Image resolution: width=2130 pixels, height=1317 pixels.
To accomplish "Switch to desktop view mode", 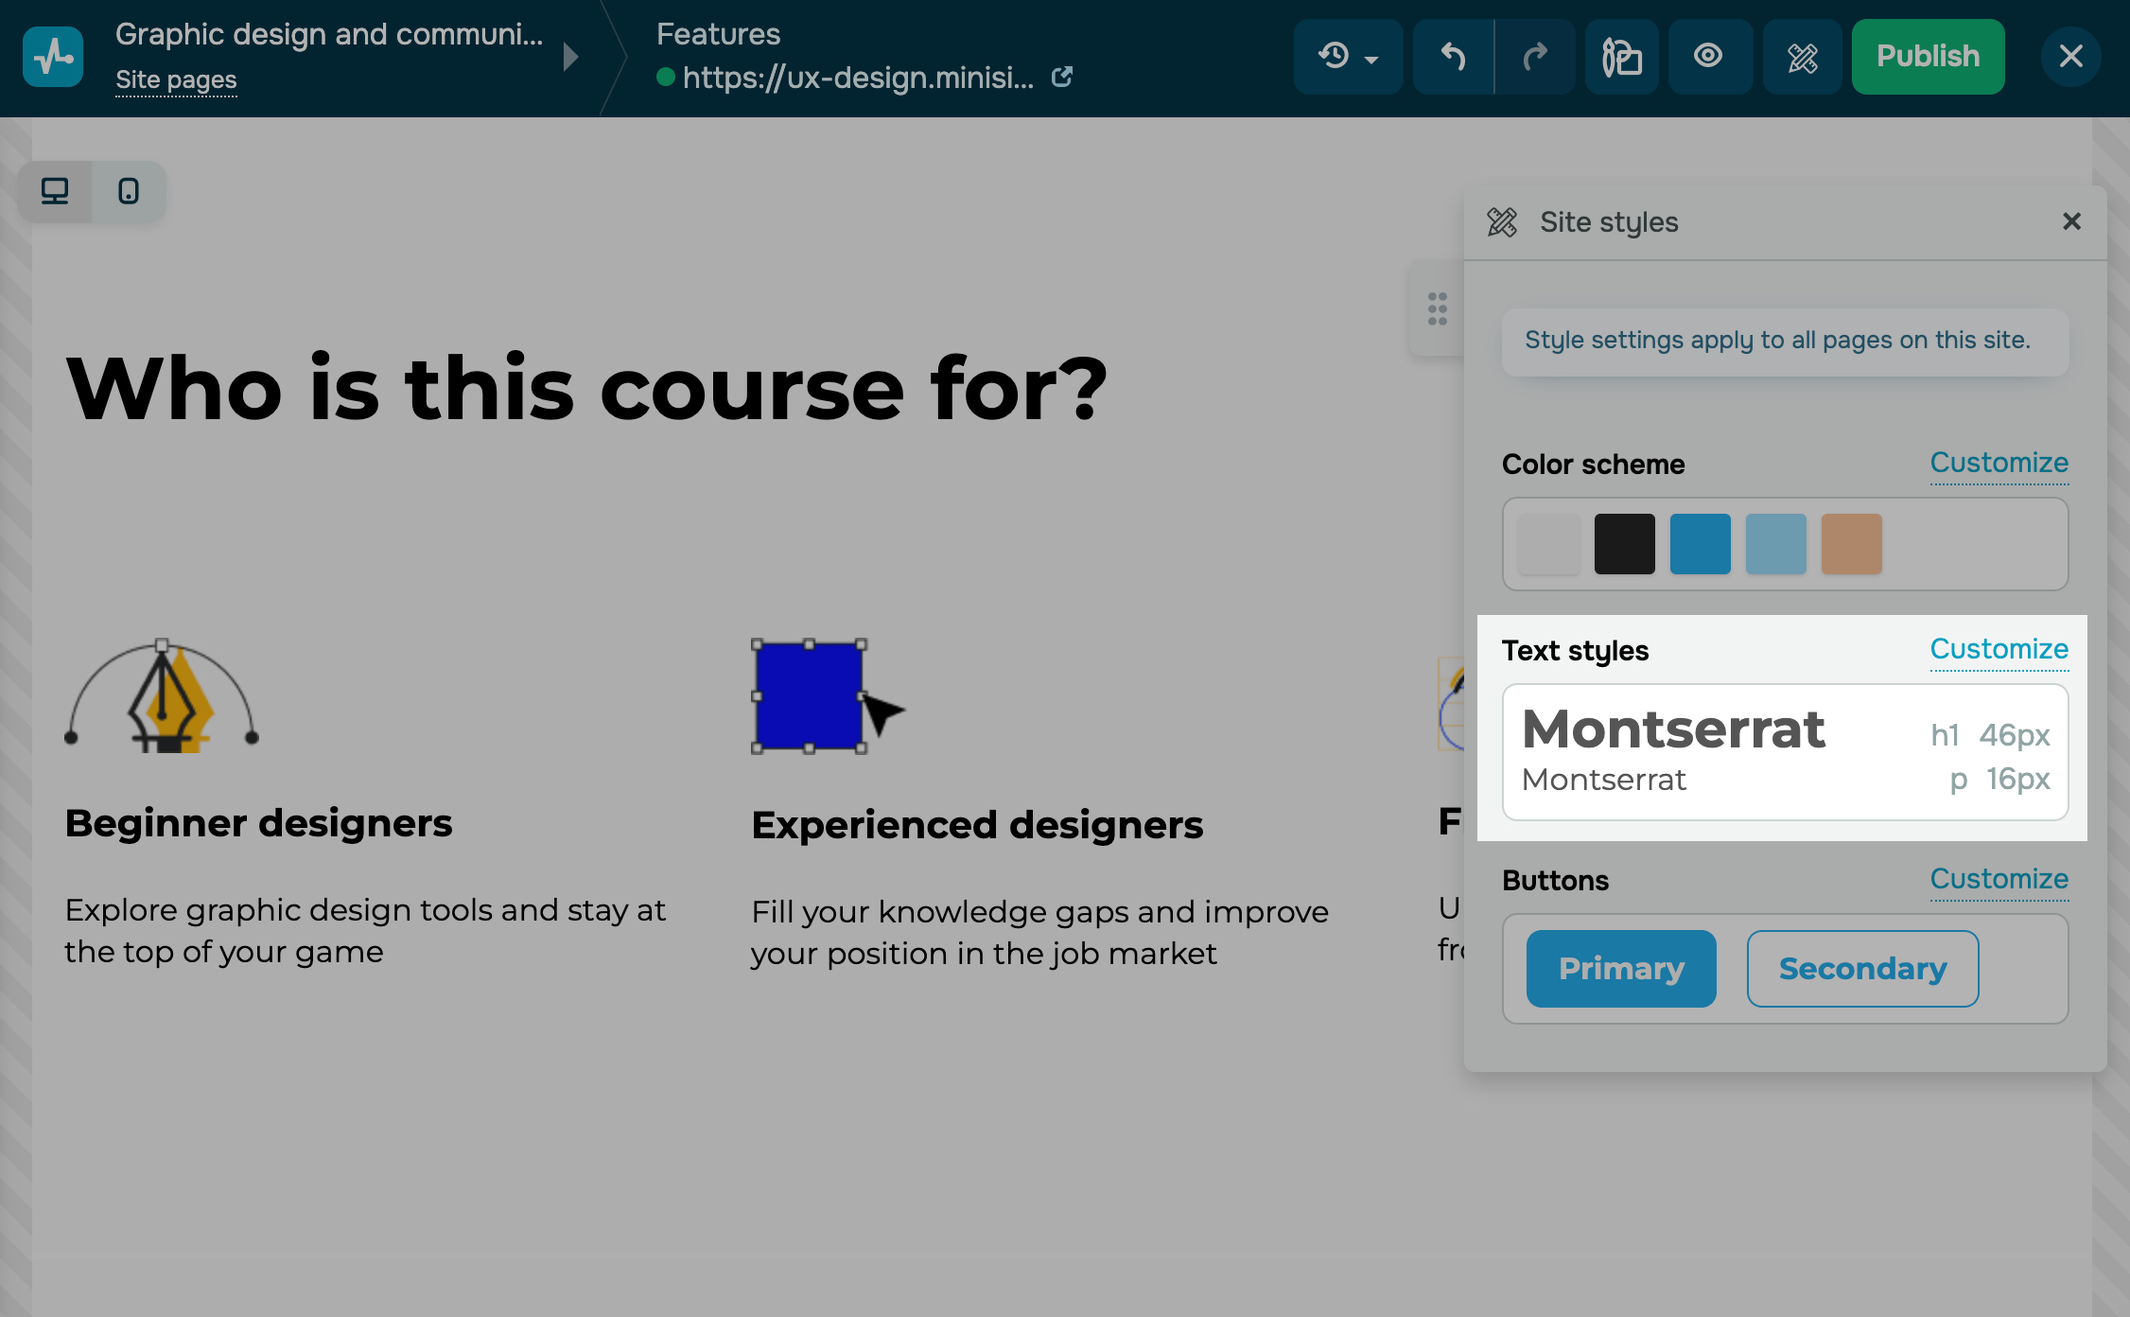I will pos(55,191).
